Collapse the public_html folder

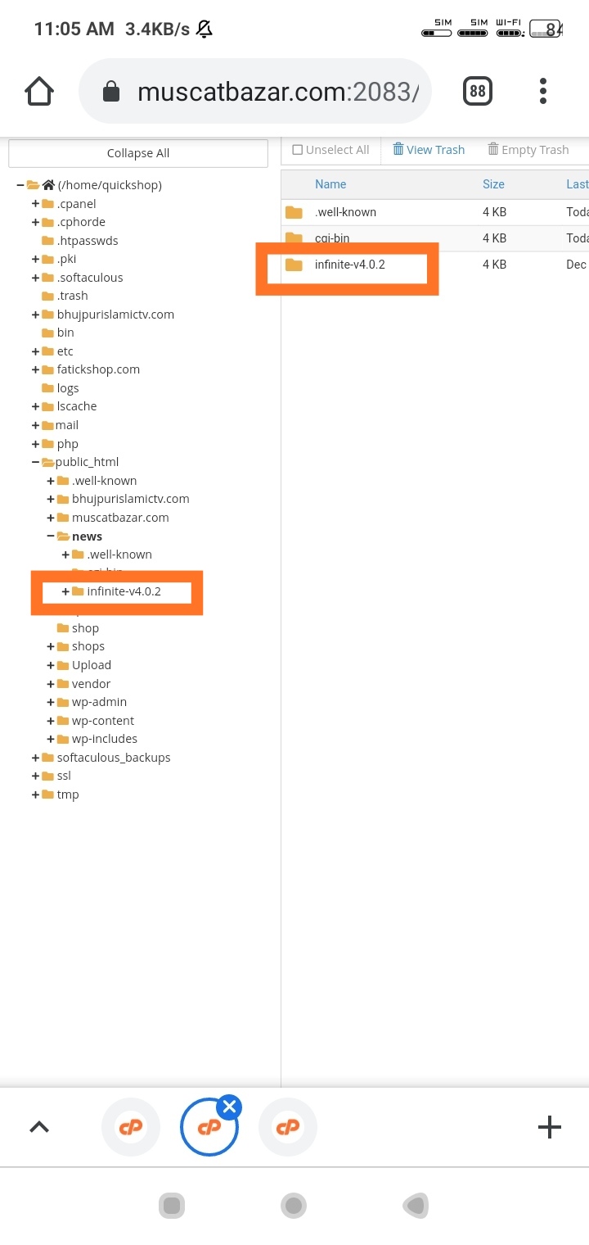[x=36, y=462]
